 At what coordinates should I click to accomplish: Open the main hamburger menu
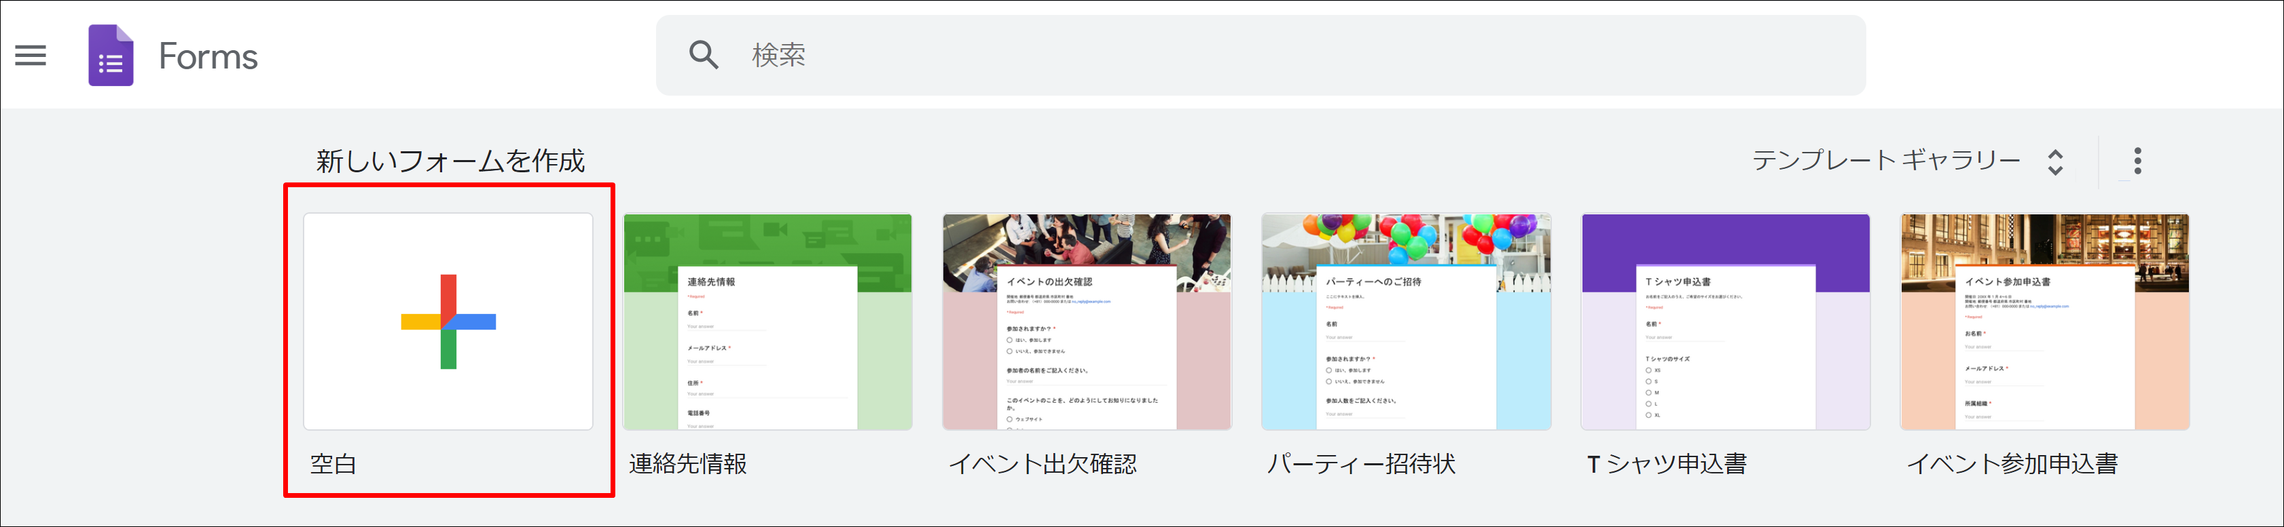31,56
